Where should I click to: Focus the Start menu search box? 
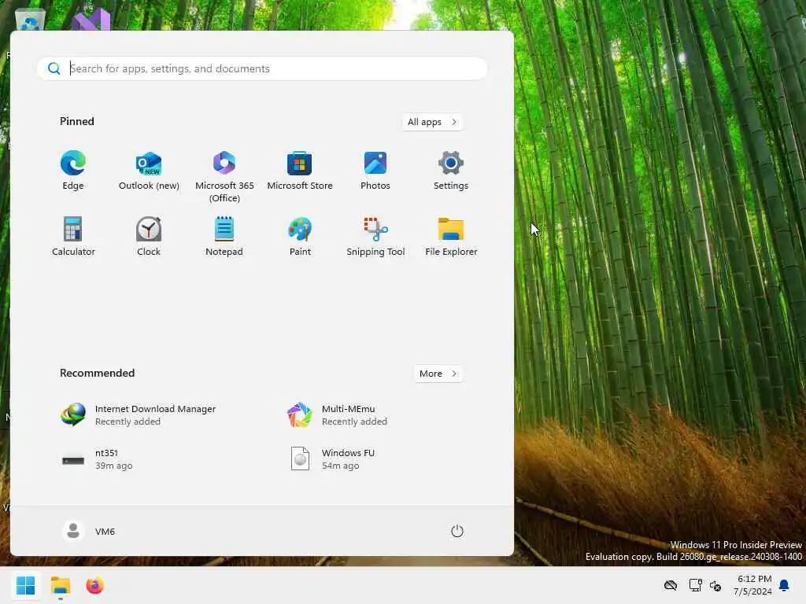[262, 68]
